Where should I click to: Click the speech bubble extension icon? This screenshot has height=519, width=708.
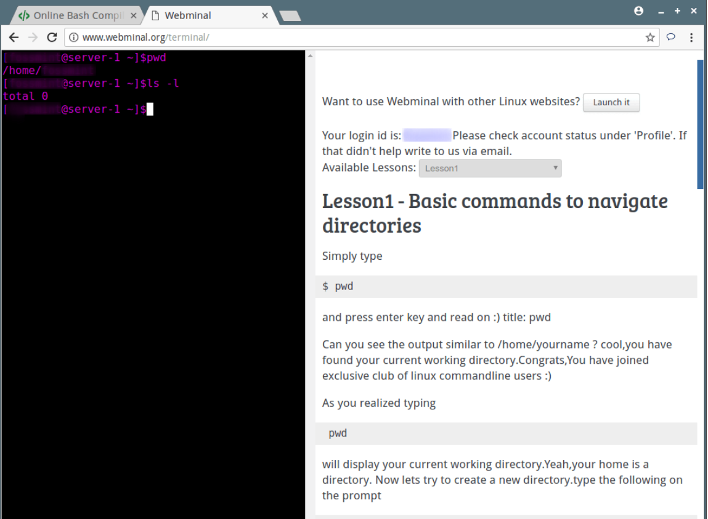671,37
